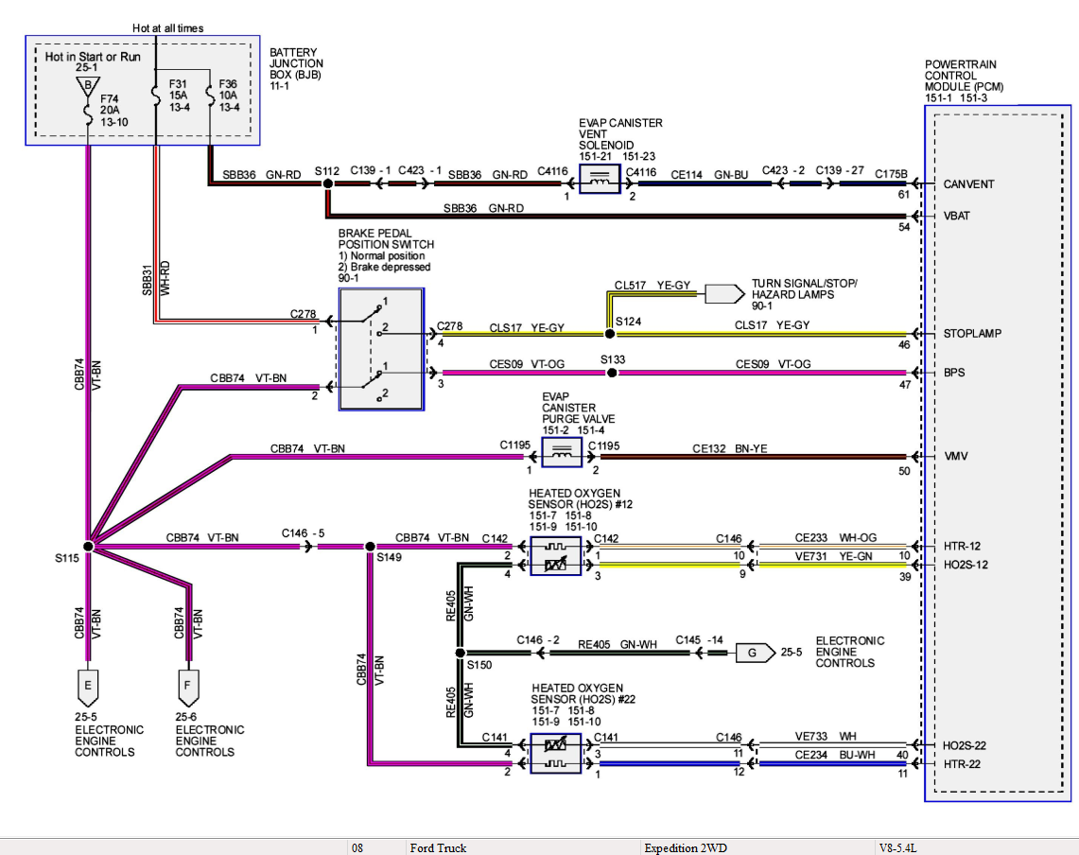Screen dimensions: 1079x855
Task: Click the BPS pin label
Action: click(954, 373)
